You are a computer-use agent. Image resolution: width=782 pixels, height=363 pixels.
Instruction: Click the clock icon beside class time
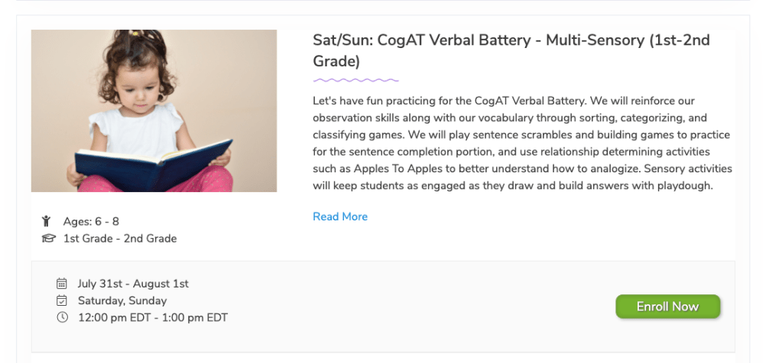click(62, 317)
